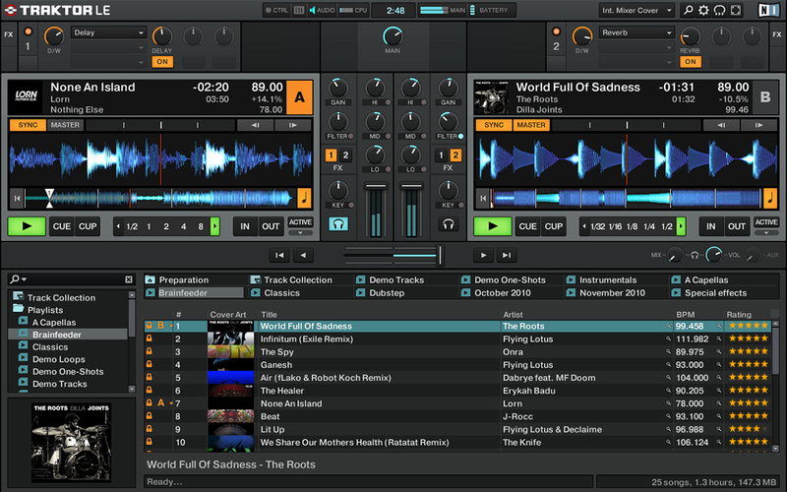
Task: Click the fullscreen icon in header
Action: 736,10
